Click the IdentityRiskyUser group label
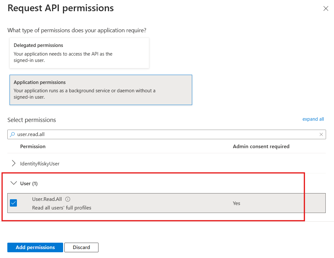 click(x=40, y=163)
